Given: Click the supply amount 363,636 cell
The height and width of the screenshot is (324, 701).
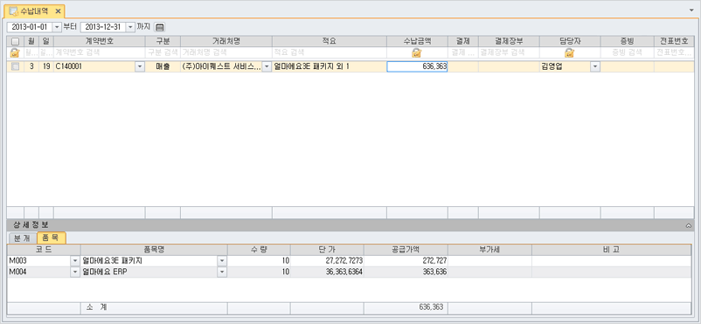Looking at the screenshot, I should click(x=406, y=272).
